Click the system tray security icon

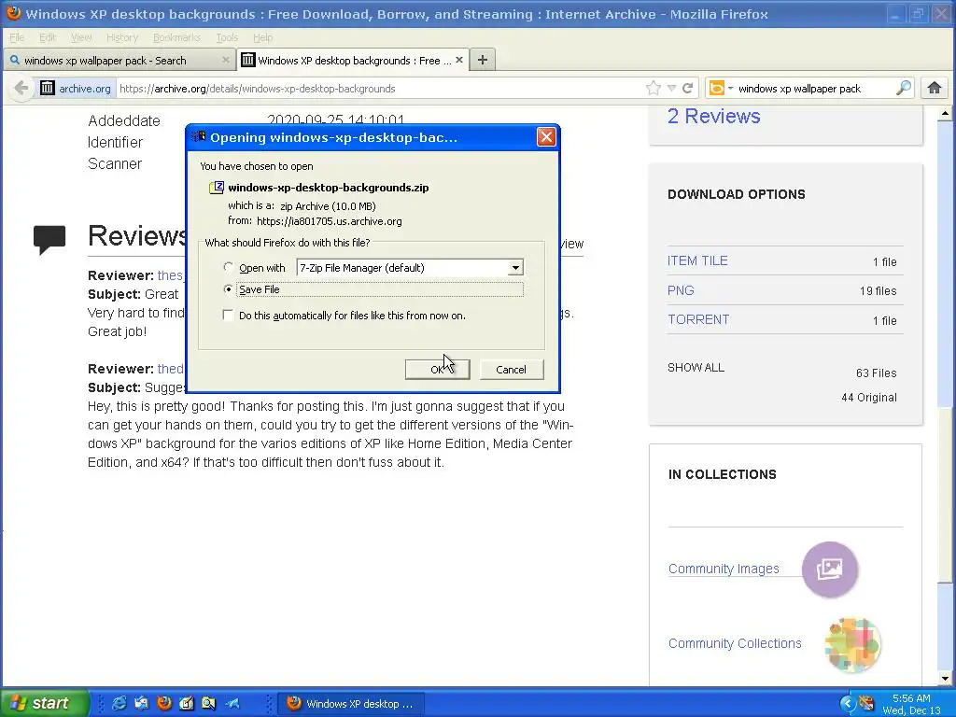[866, 704]
